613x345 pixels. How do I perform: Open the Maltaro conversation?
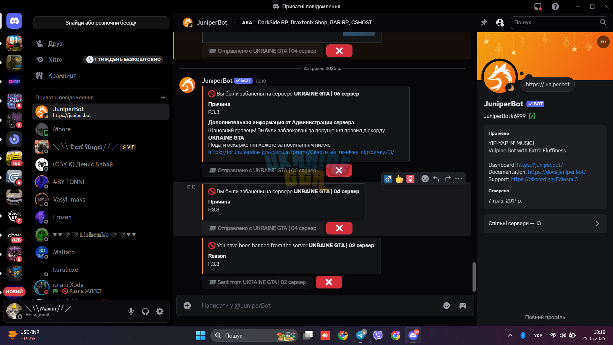pyautogui.click(x=101, y=252)
